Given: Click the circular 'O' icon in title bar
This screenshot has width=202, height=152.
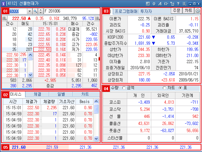Looking at the screenshot, I should [x=154, y=3].
